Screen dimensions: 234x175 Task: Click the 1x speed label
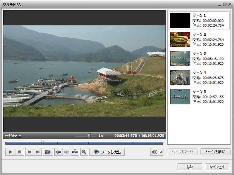click(101, 136)
